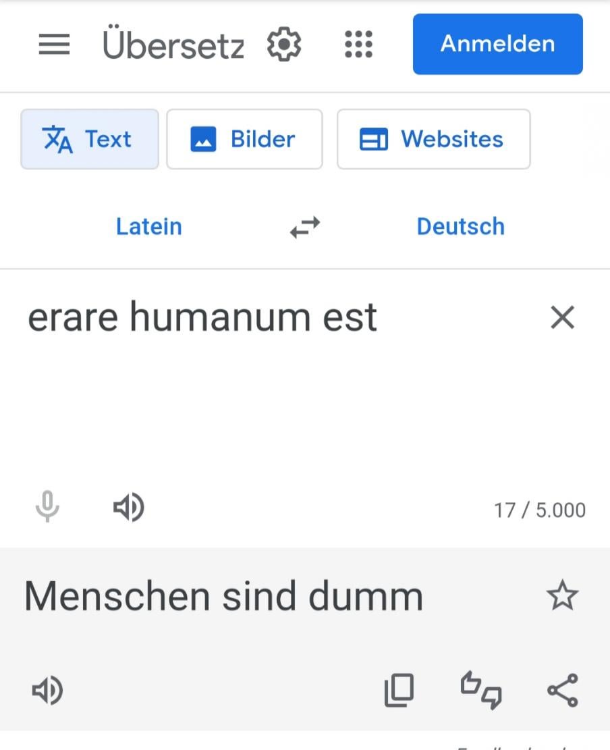
Task: Share the translation result
Action: click(x=563, y=690)
